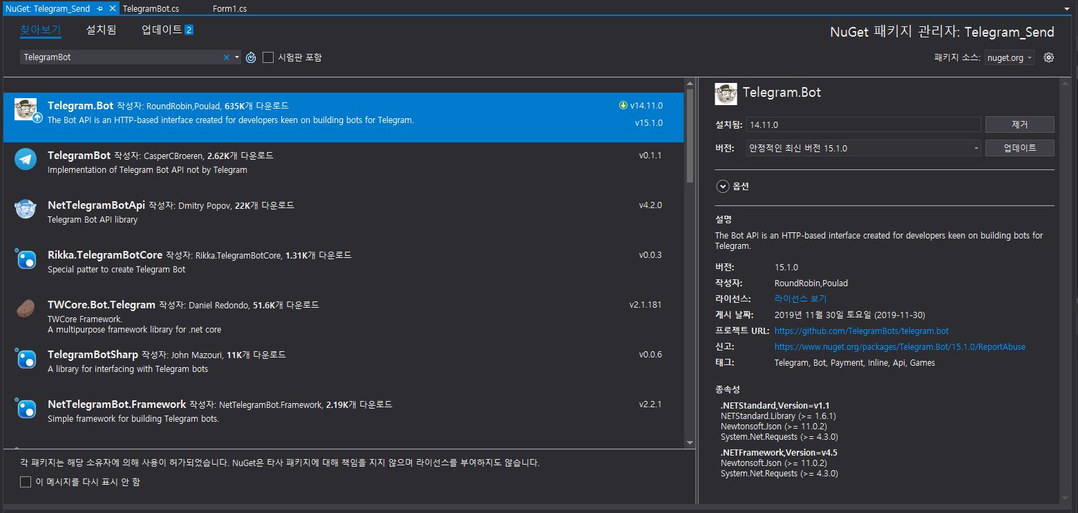Open the GitHub project URL link
The image size is (1078, 513).
[x=861, y=331]
